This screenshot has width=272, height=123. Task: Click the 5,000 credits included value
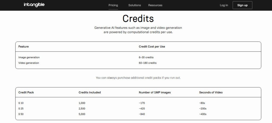[82, 114]
